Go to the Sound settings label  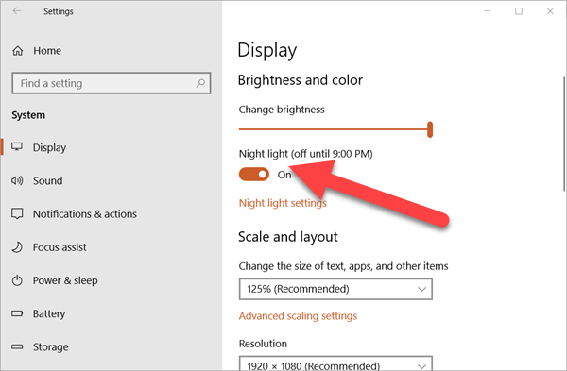click(48, 180)
